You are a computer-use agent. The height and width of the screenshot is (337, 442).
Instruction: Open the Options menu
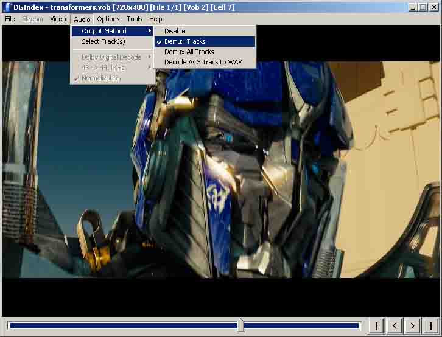[108, 19]
